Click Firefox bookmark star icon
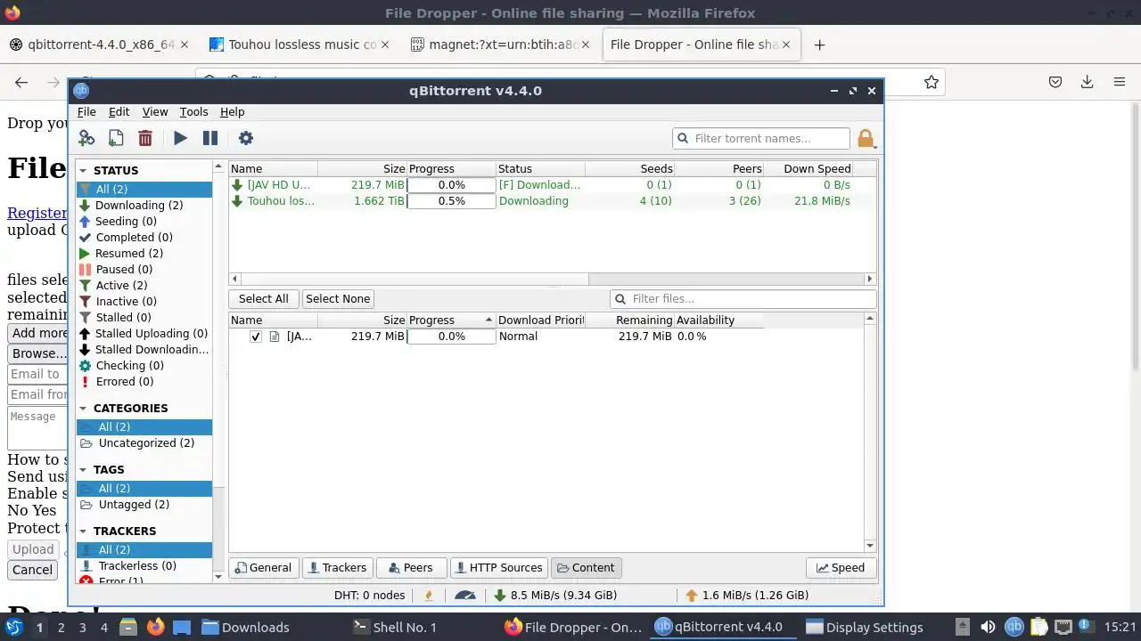Screen dimensions: 1141x641 tap(932, 82)
